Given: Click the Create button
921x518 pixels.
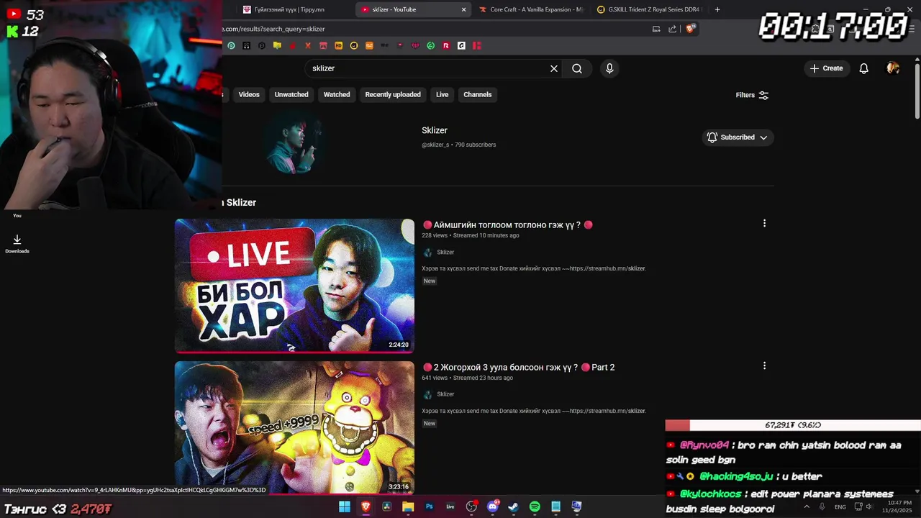Looking at the screenshot, I should coord(826,68).
